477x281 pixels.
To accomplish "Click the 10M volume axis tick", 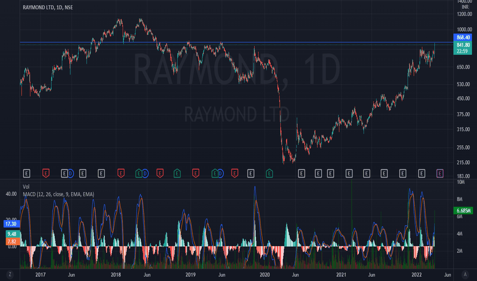I will point(461,182).
